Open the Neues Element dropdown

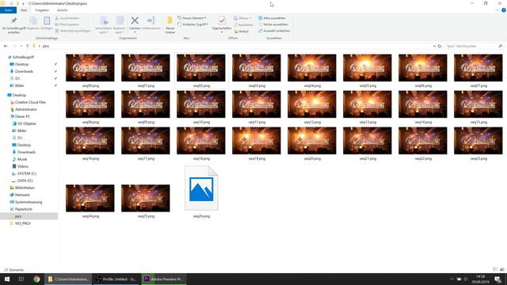[x=192, y=17]
